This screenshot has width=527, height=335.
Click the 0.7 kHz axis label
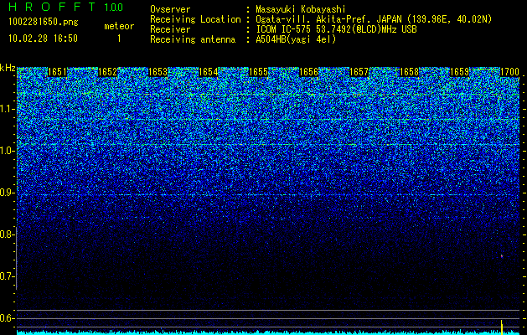pyautogui.click(x=8, y=276)
